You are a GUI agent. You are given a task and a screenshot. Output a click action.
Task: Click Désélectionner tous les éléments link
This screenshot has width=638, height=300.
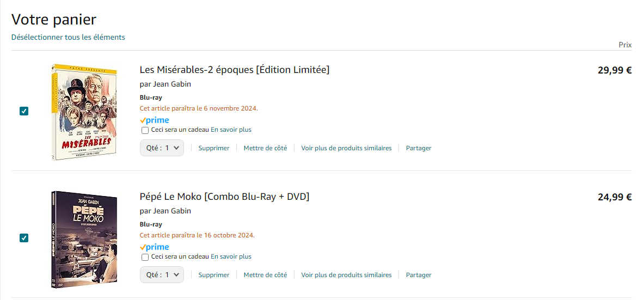[x=68, y=38]
